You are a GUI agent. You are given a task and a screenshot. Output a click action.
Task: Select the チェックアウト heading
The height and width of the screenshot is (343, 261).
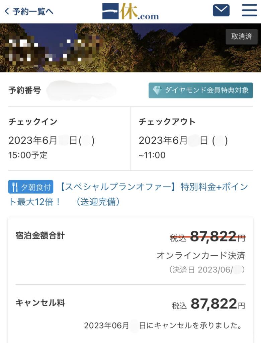point(167,122)
